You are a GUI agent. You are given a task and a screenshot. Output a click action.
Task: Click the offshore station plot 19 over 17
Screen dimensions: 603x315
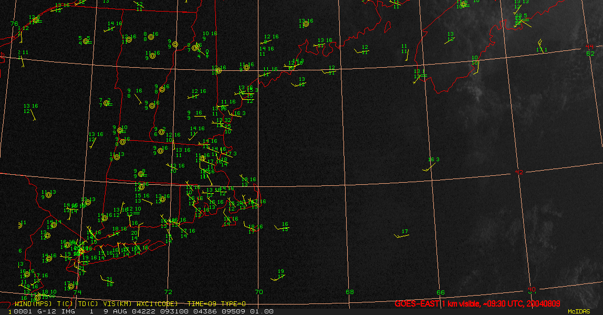[x=278, y=275]
